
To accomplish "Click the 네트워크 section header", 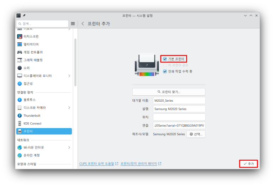I will [23, 140].
